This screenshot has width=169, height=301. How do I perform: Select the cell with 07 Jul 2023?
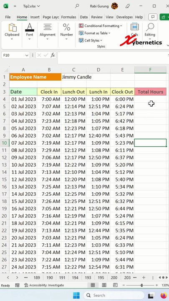point(23,143)
